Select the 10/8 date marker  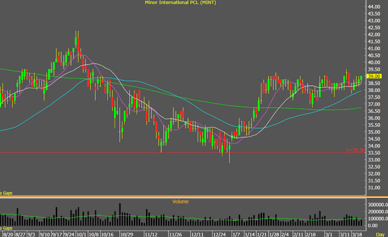[94, 235]
